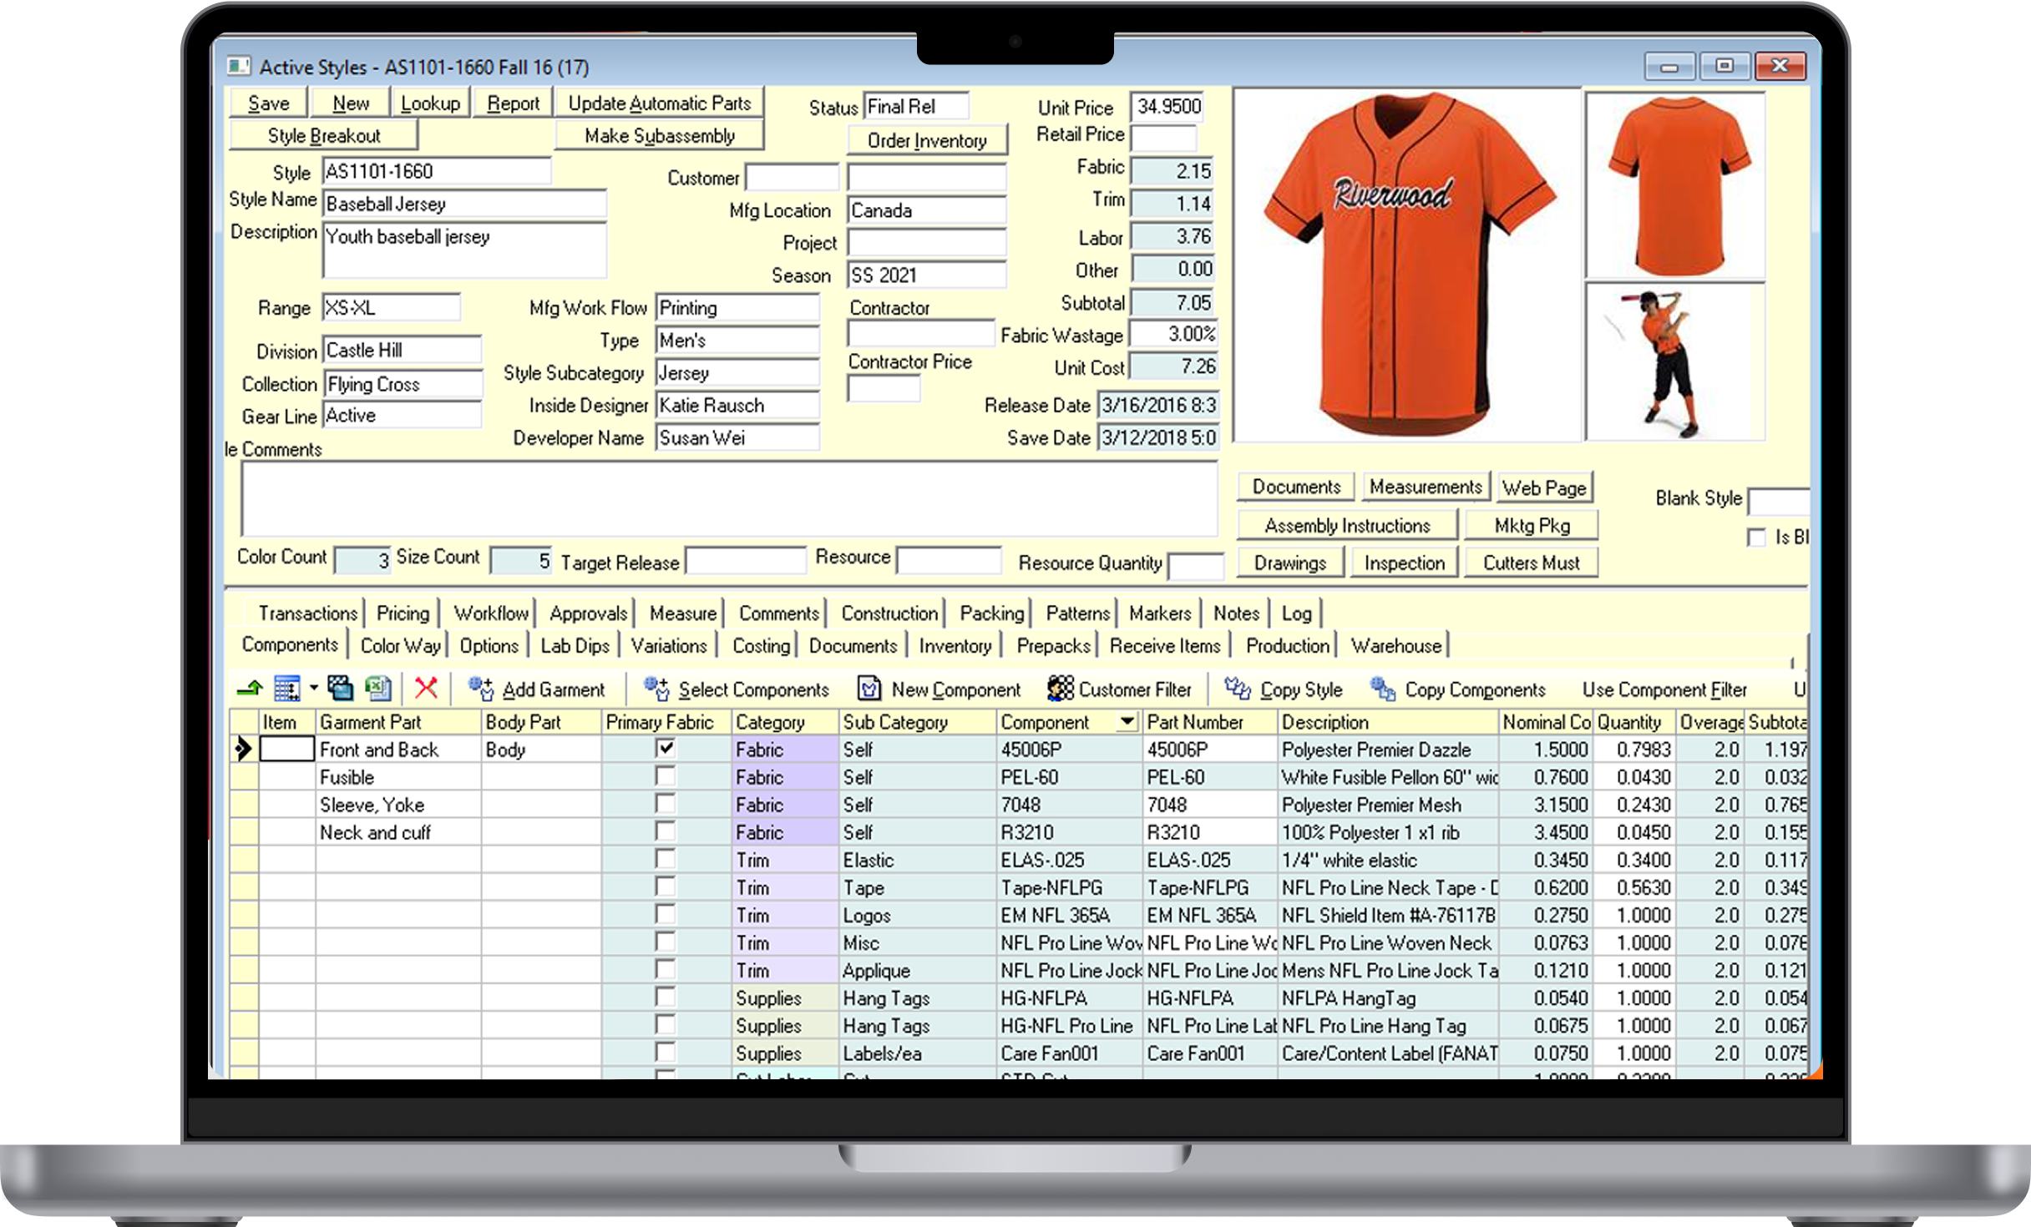The width and height of the screenshot is (2031, 1227).
Task: Click the Assembly Instructions button
Action: point(1347,526)
